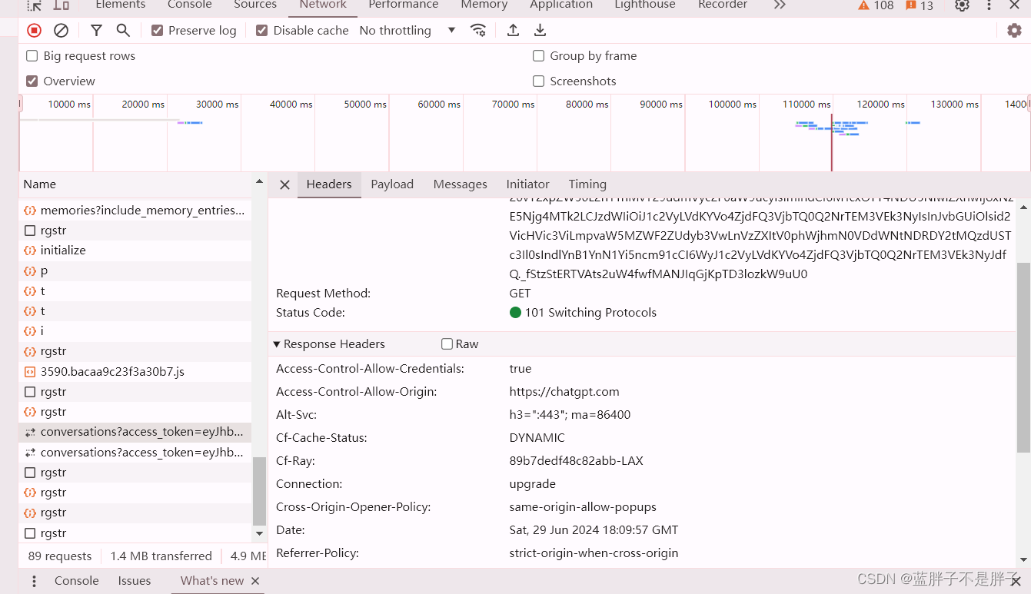Clear the network log
Screen dimensions: 1031x594
[61, 31]
